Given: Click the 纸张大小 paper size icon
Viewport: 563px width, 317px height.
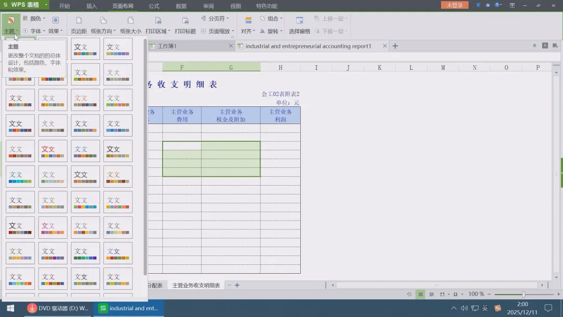Looking at the screenshot, I should click(130, 21).
